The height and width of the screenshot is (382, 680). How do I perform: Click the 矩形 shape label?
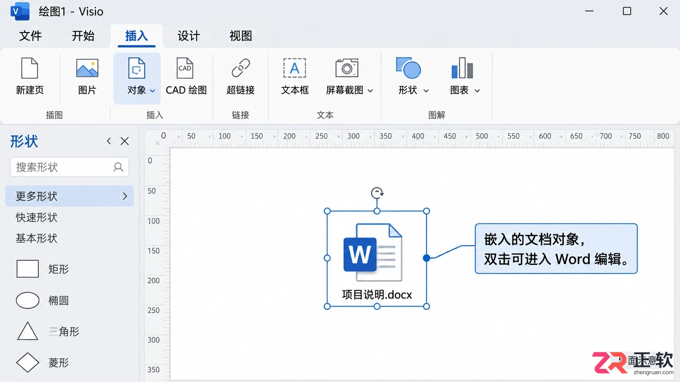click(x=59, y=269)
